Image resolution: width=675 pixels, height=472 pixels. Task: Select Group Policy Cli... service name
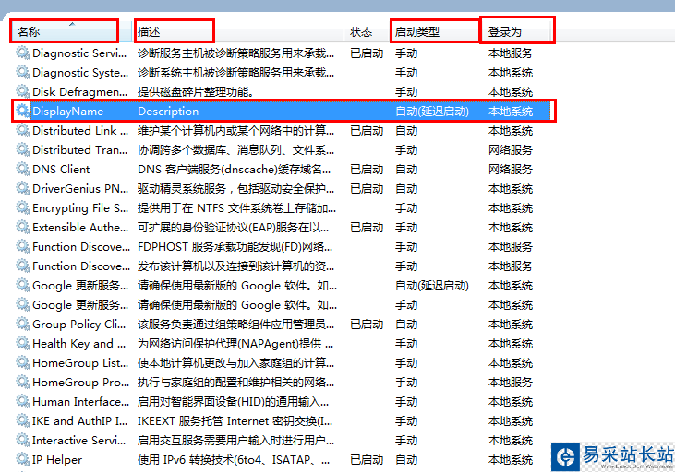[79, 324]
